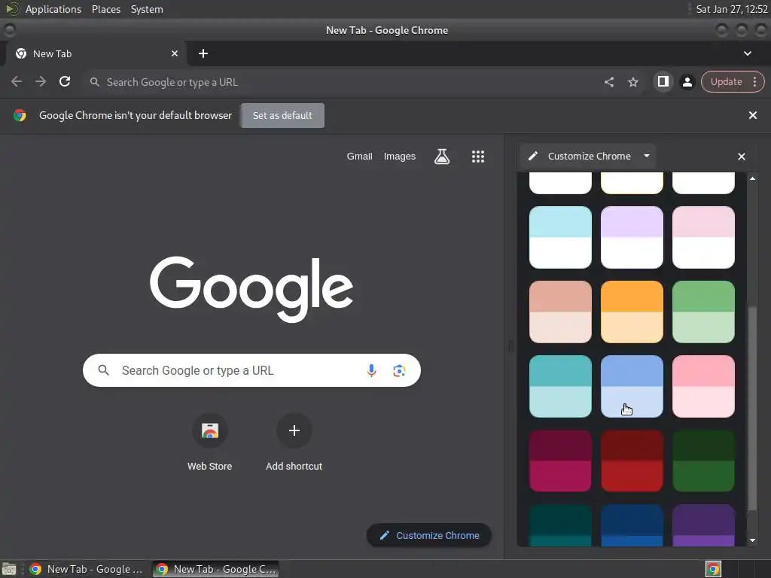Image resolution: width=771 pixels, height=578 pixels.
Task: Click the Google search box
Action: click(251, 370)
